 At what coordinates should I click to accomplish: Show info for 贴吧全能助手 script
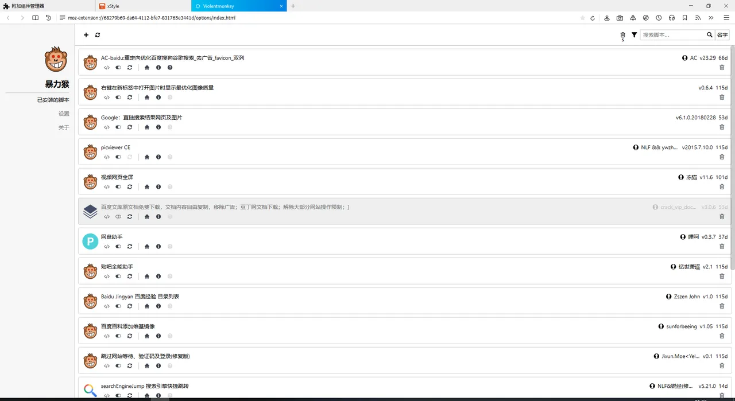[158, 277]
